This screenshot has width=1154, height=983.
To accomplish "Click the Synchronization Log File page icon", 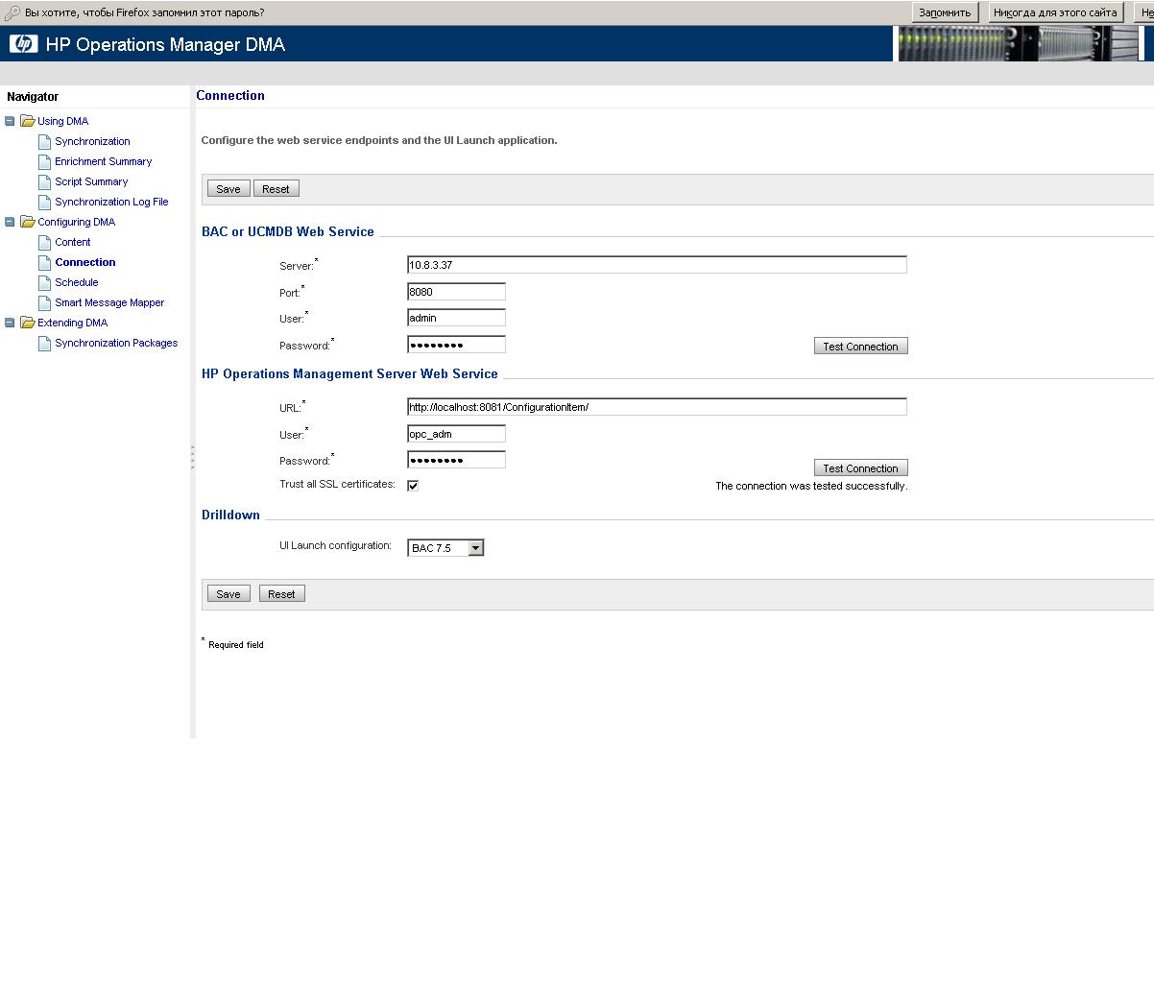I will [44, 202].
